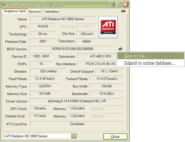Viewport: 185px width, 142px height.
Task: Click the Texture Fillrate value 12.4 GTexel/s
Action: click(x=107, y=79)
